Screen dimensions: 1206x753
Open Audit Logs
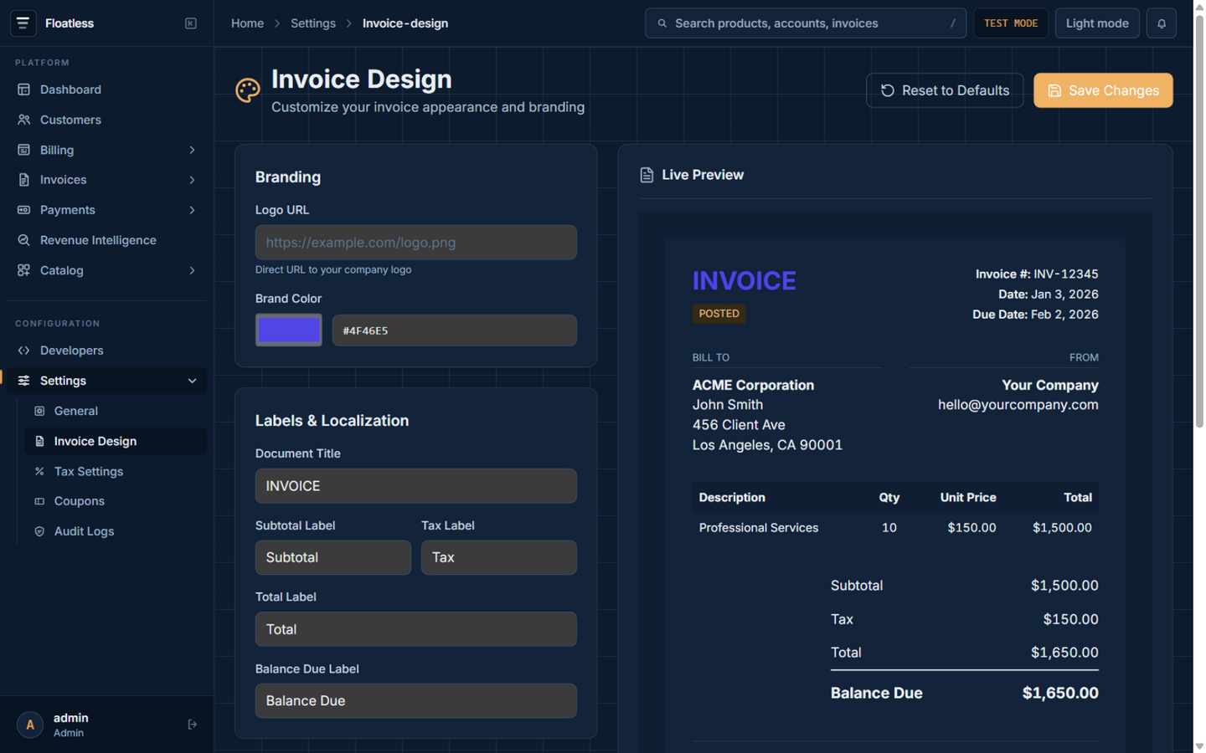[116, 531]
